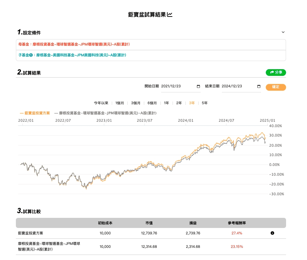Click the 損益 column header
The image size is (307, 260).
193,223
